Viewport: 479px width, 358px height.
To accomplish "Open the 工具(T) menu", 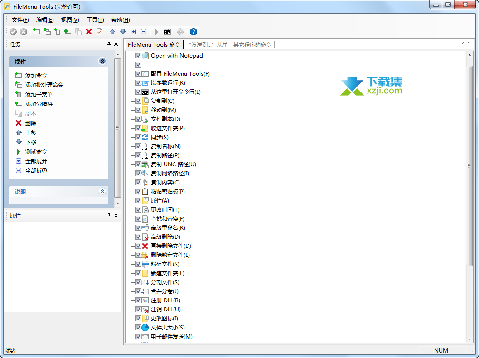I will click(x=95, y=20).
